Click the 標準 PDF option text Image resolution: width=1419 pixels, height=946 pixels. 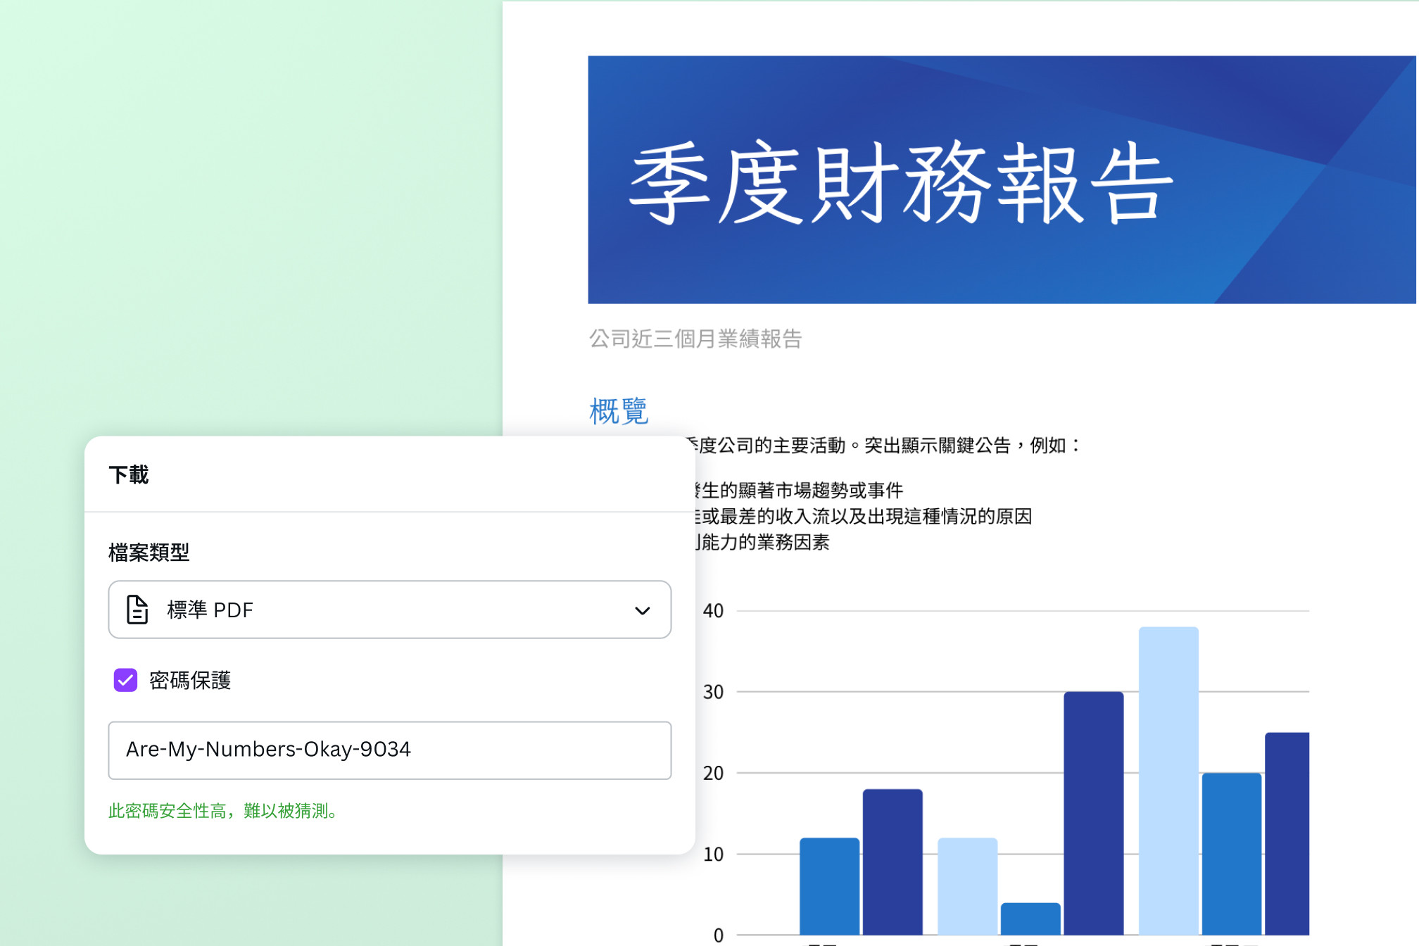(x=210, y=610)
